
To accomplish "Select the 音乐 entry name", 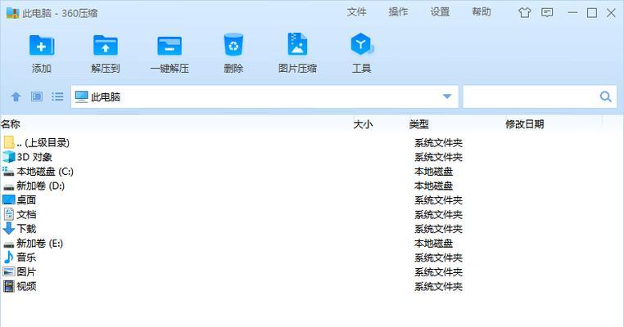I will pyautogui.click(x=26, y=258).
